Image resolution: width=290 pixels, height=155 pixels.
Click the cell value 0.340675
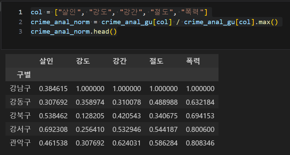coord(163,116)
